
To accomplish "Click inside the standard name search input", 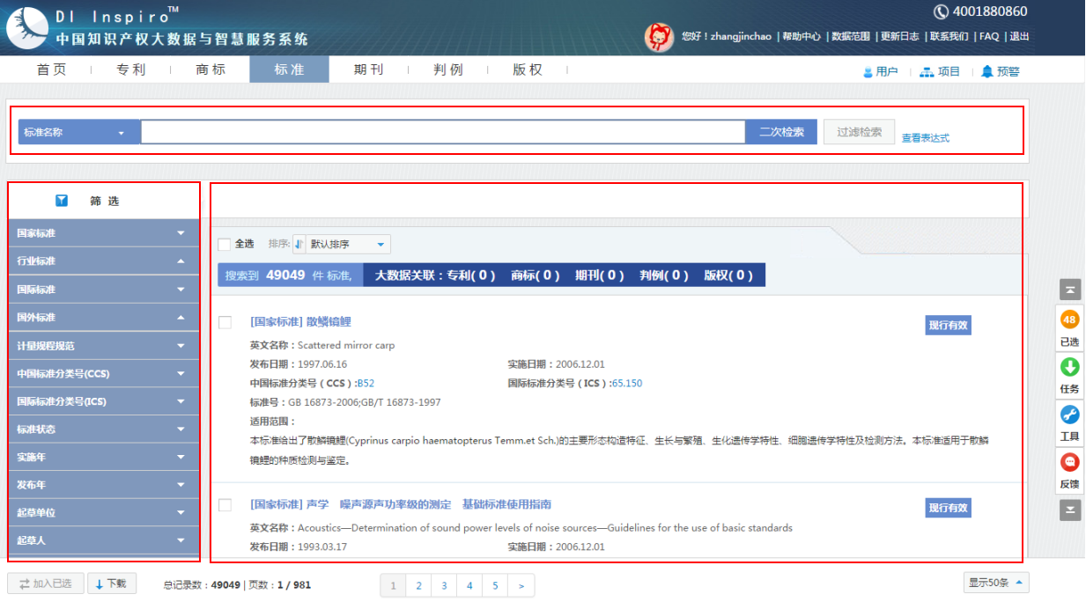I will pyautogui.click(x=443, y=132).
